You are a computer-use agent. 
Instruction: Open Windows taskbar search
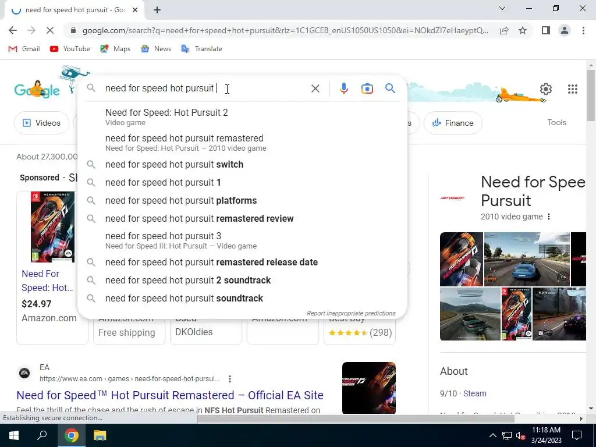pos(42,435)
